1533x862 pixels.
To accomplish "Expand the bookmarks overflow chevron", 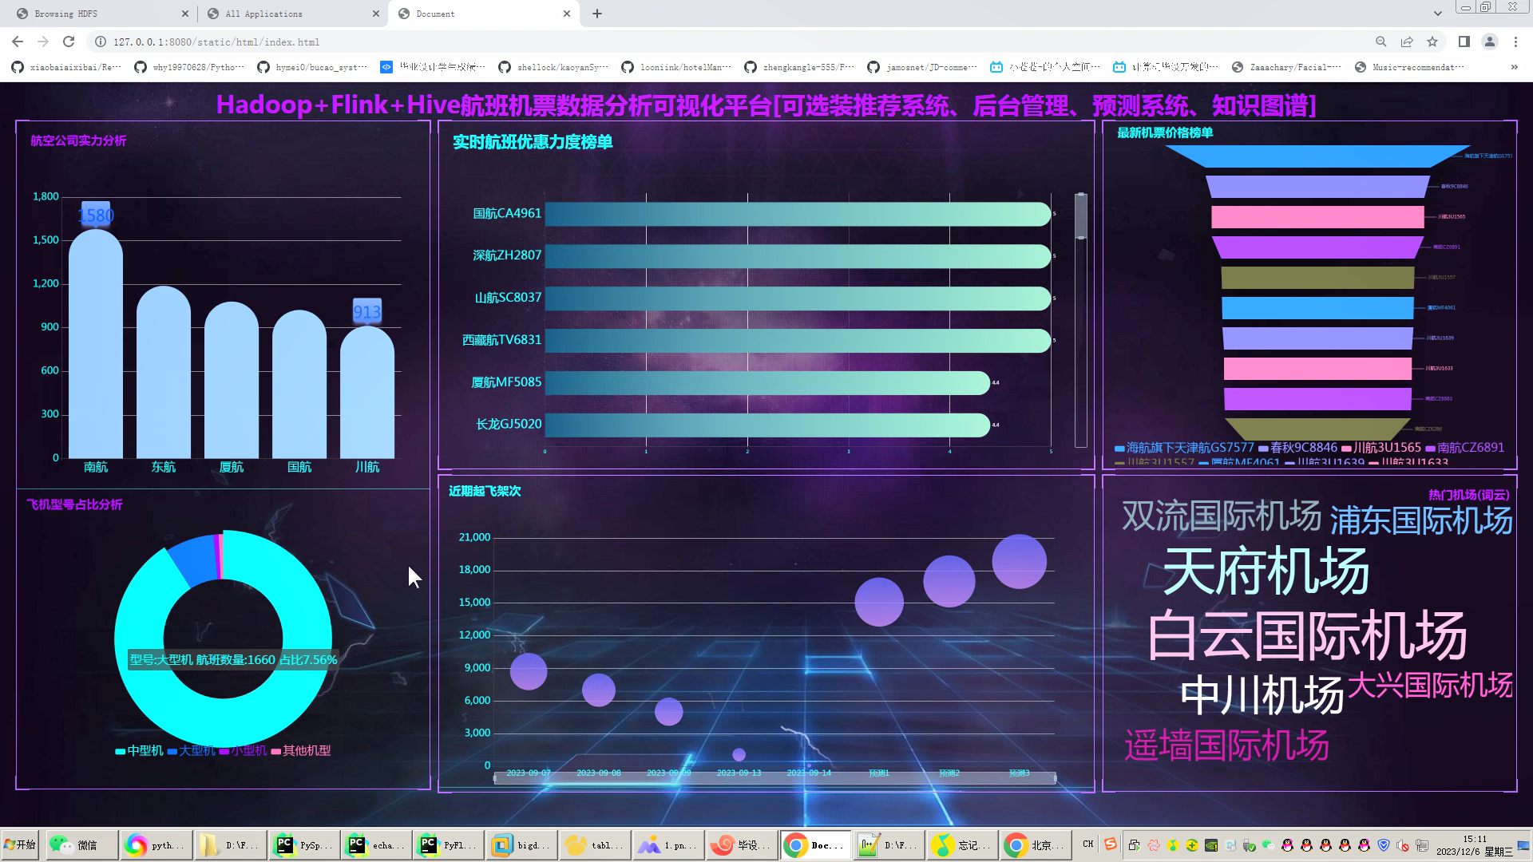I will [1514, 67].
